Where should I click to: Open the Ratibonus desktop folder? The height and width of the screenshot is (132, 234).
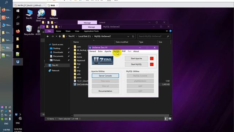coord(54,14)
